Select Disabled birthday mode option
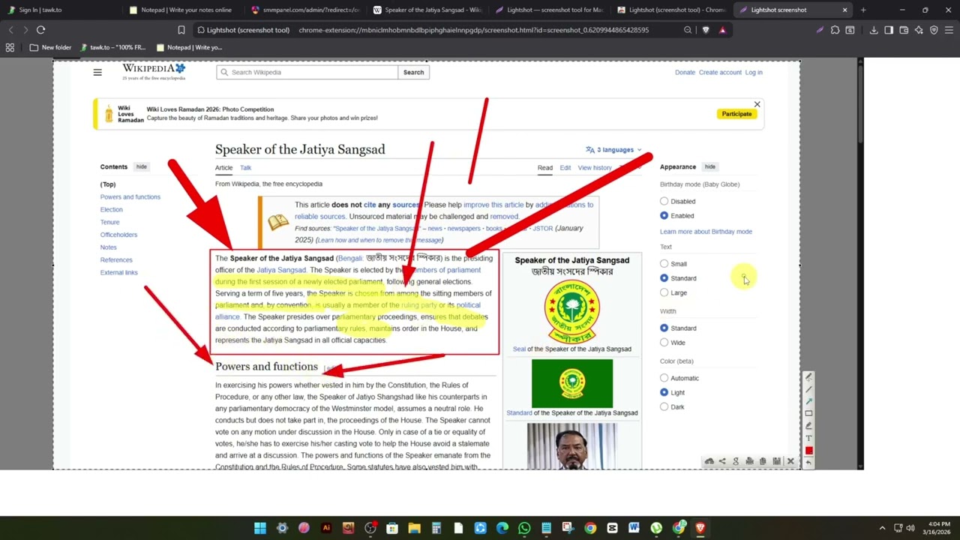This screenshot has width=960, height=540. [664, 201]
